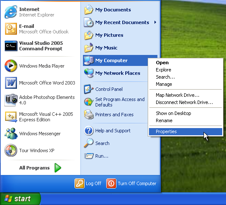Click Microsoft Office Word 2003 label
The width and height of the screenshot is (226, 205).
coord(47,83)
